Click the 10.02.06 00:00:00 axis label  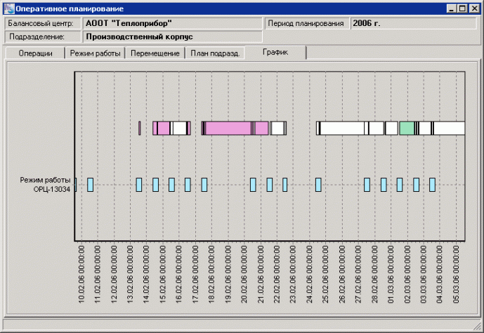[81, 274]
